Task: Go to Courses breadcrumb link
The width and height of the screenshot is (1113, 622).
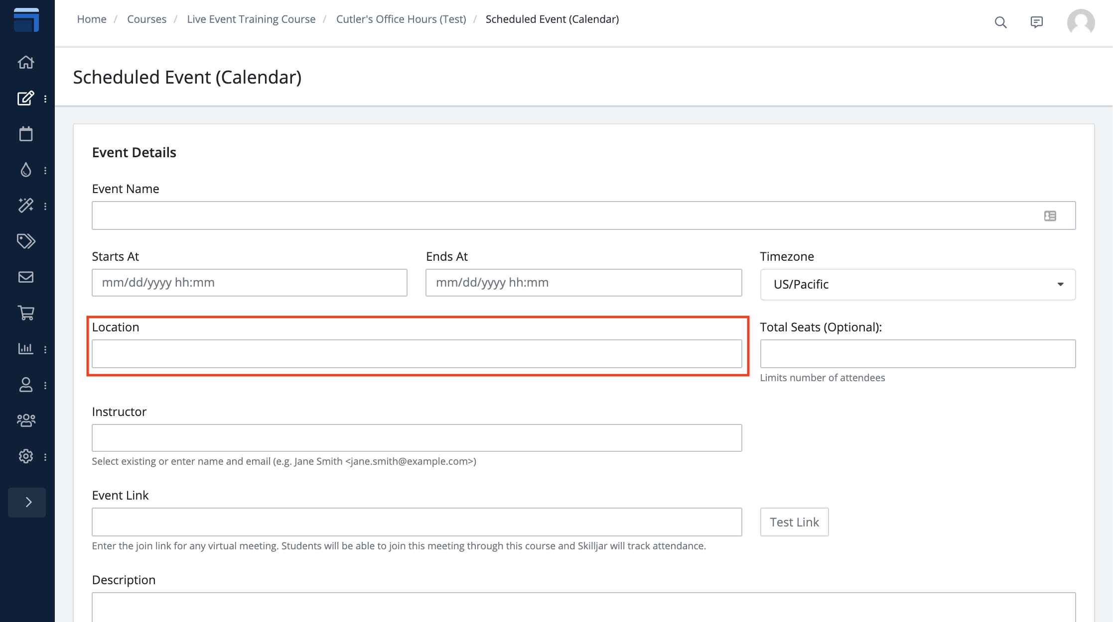Action: 146,19
